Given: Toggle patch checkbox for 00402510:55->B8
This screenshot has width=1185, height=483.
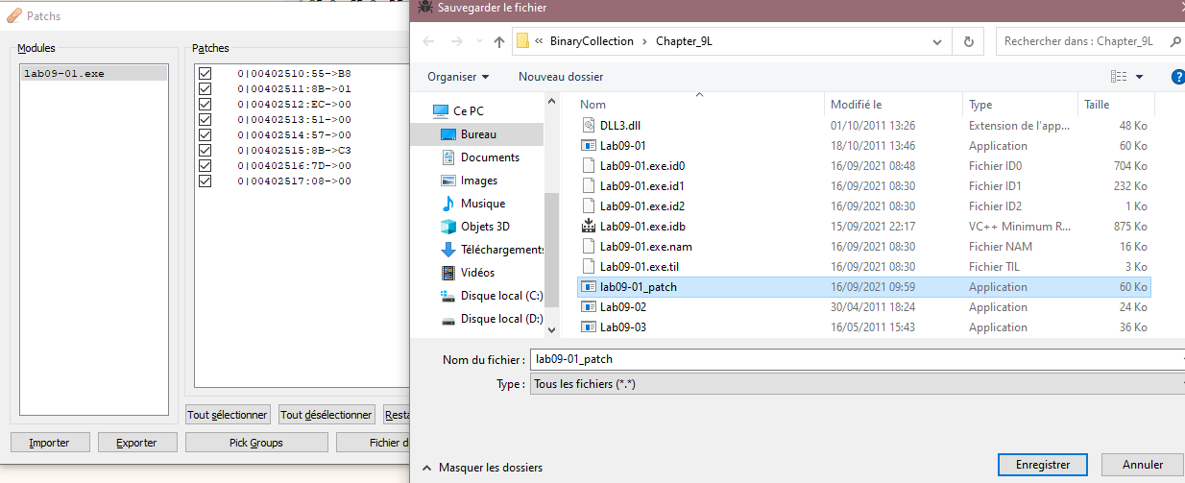Looking at the screenshot, I should (x=205, y=73).
